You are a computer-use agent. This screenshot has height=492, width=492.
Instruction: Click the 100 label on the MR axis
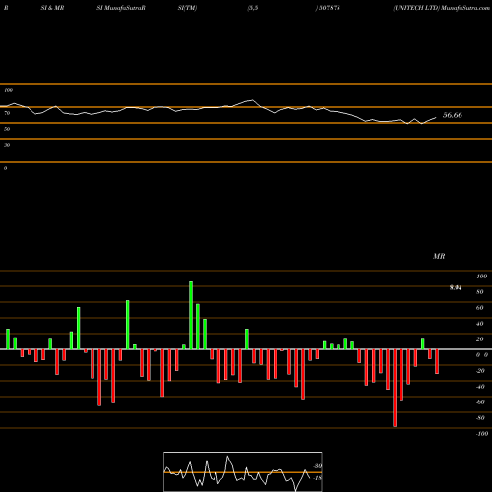tap(481, 277)
